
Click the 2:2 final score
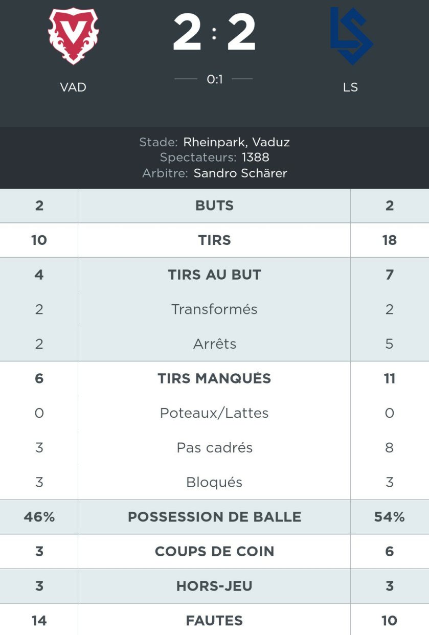click(x=214, y=33)
